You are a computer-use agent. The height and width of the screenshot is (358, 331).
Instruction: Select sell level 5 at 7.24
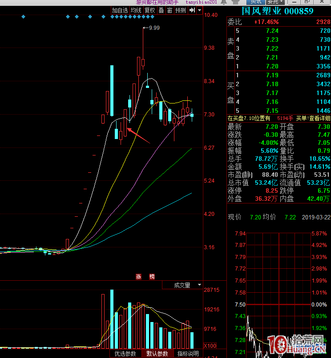(279, 31)
